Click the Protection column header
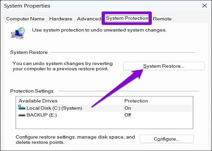The height and width of the screenshot is (151, 212). click(136, 101)
